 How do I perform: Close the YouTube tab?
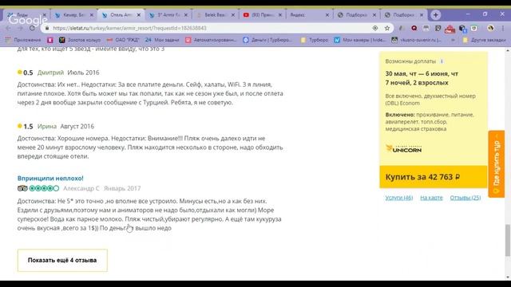pos(280,15)
